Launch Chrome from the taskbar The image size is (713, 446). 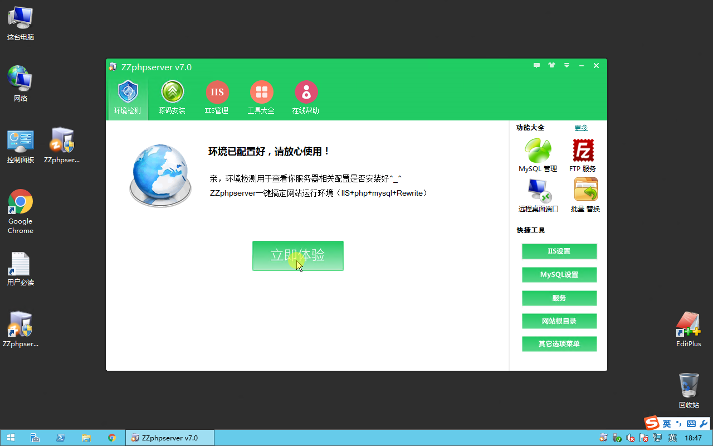[x=112, y=438]
